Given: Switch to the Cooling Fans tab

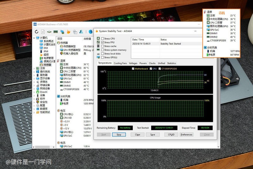Looking at the screenshot, I should click(x=120, y=63).
